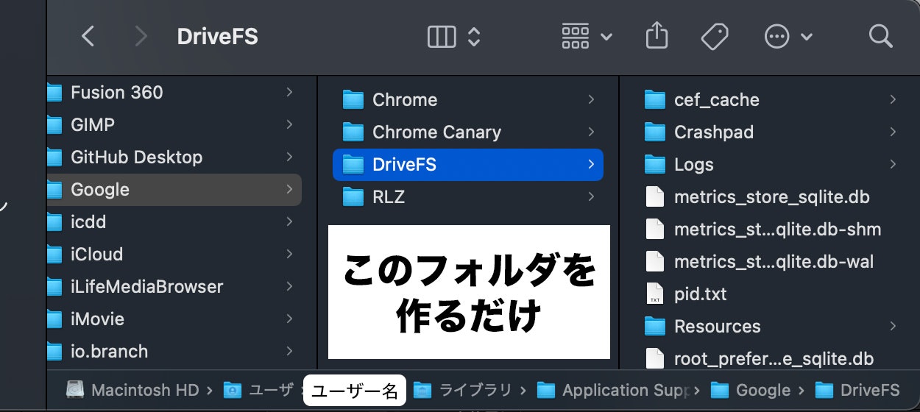Image resolution: width=920 pixels, height=412 pixels.
Task: Click the iCloud folder icon
Action: tap(53, 255)
